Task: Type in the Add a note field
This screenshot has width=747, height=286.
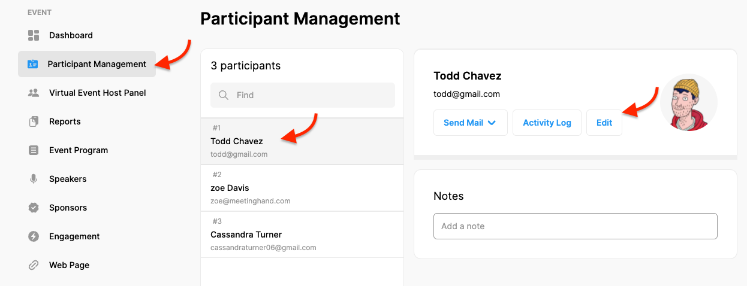Action: (575, 226)
